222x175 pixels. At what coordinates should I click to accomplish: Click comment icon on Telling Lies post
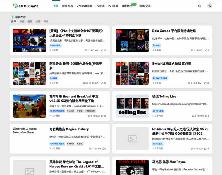pyautogui.click(x=193, y=116)
